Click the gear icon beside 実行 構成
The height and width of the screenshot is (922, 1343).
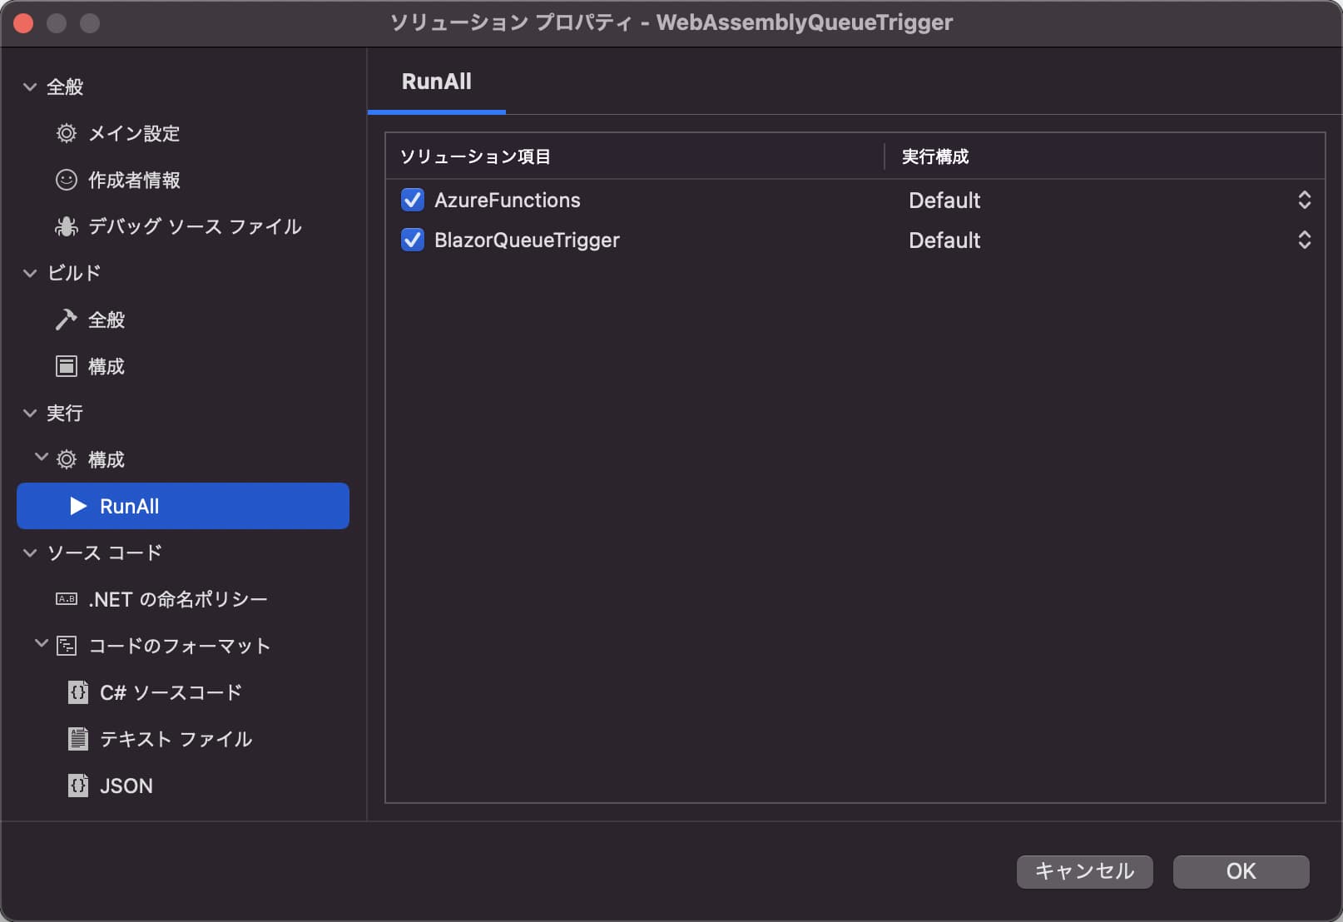coord(67,459)
